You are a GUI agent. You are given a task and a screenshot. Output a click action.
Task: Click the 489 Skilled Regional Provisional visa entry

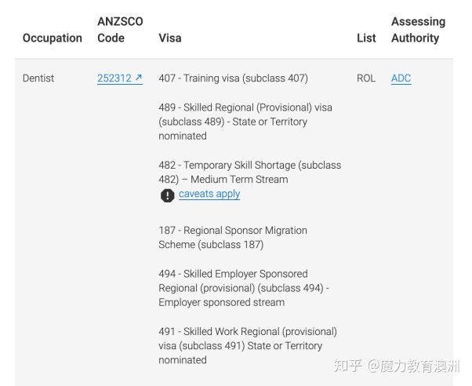245,122
